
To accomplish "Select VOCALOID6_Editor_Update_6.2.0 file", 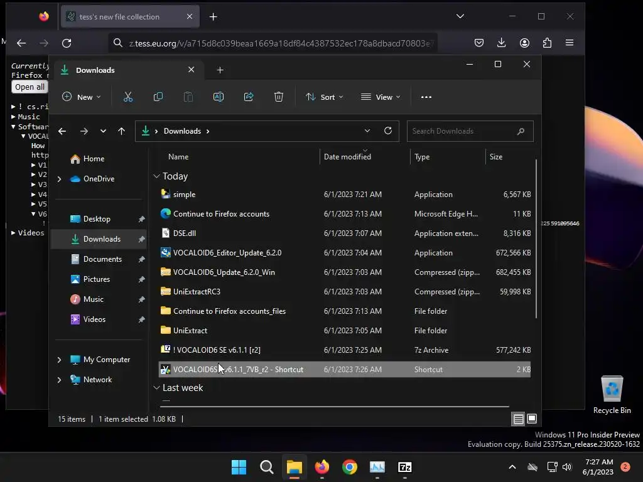I will [345, 253].
